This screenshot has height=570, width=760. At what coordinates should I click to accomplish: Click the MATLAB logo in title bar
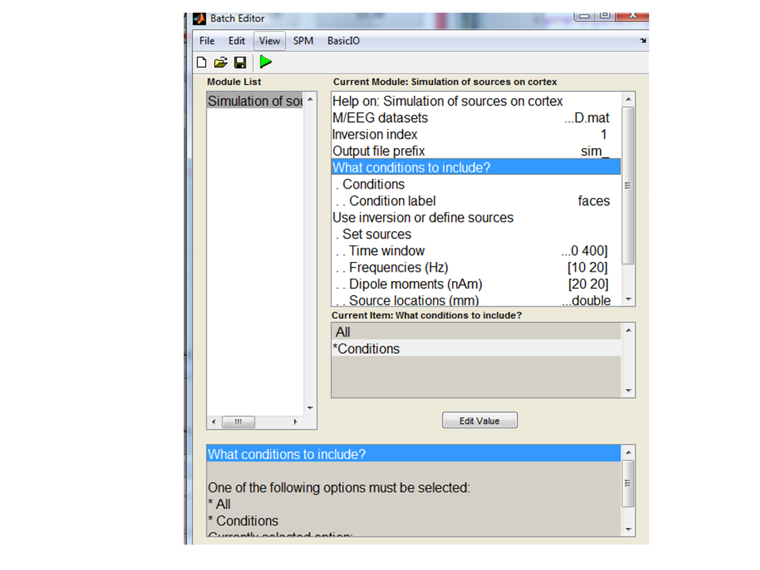199,18
